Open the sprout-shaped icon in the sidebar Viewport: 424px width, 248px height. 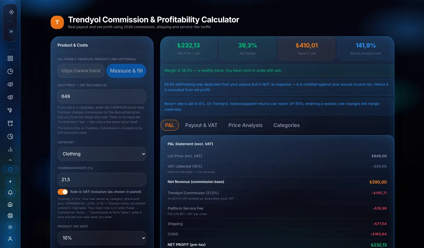tap(10, 110)
